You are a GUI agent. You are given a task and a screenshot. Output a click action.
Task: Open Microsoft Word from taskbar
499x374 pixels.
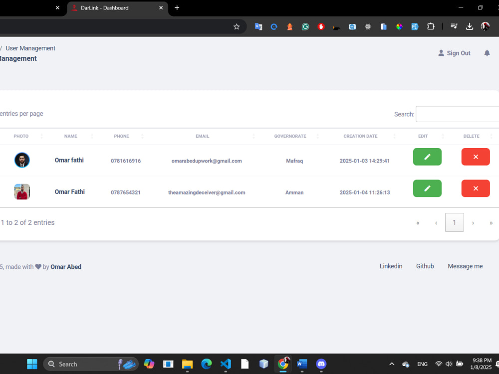(x=302, y=364)
